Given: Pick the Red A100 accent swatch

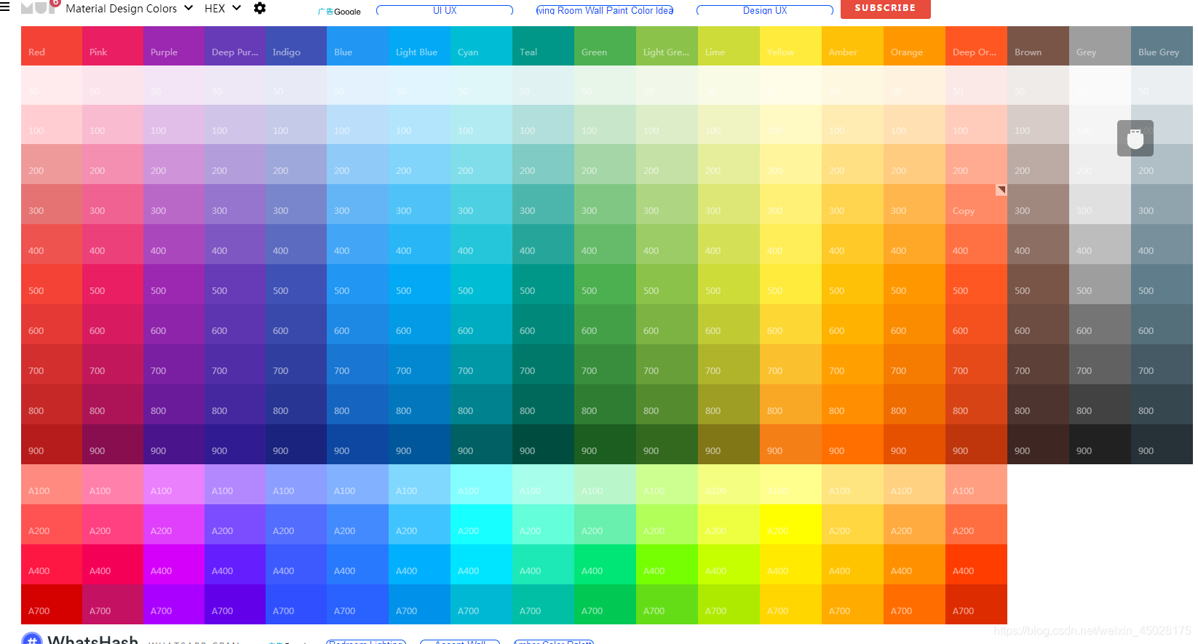Looking at the screenshot, I should [x=52, y=484].
